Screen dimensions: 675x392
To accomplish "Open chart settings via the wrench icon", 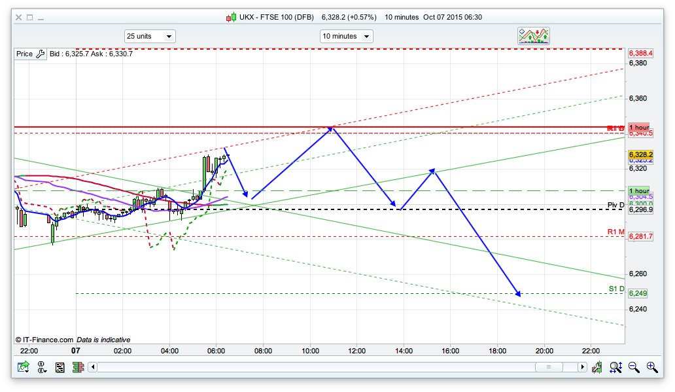I will click(40, 54).
